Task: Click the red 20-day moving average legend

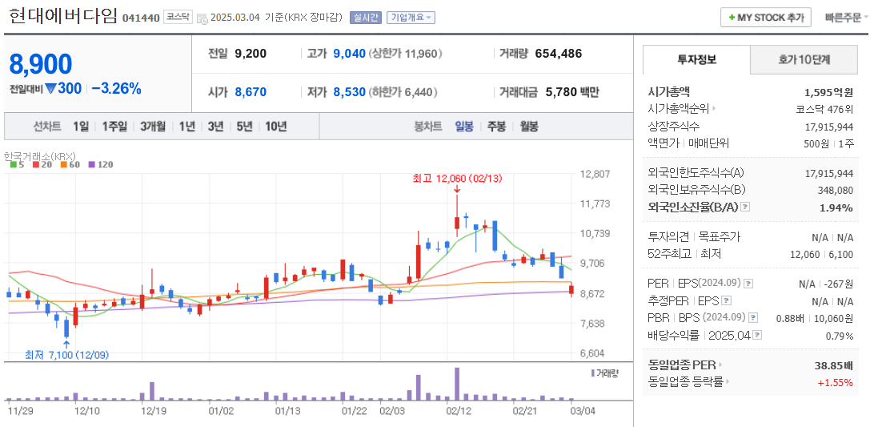Action: [x=41, y=165]
